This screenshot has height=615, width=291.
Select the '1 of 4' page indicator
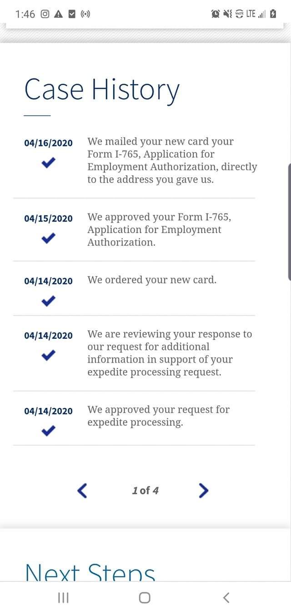coord(145,490)
